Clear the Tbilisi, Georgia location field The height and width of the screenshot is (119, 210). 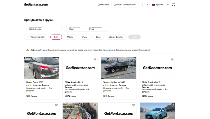coord(62,29)
